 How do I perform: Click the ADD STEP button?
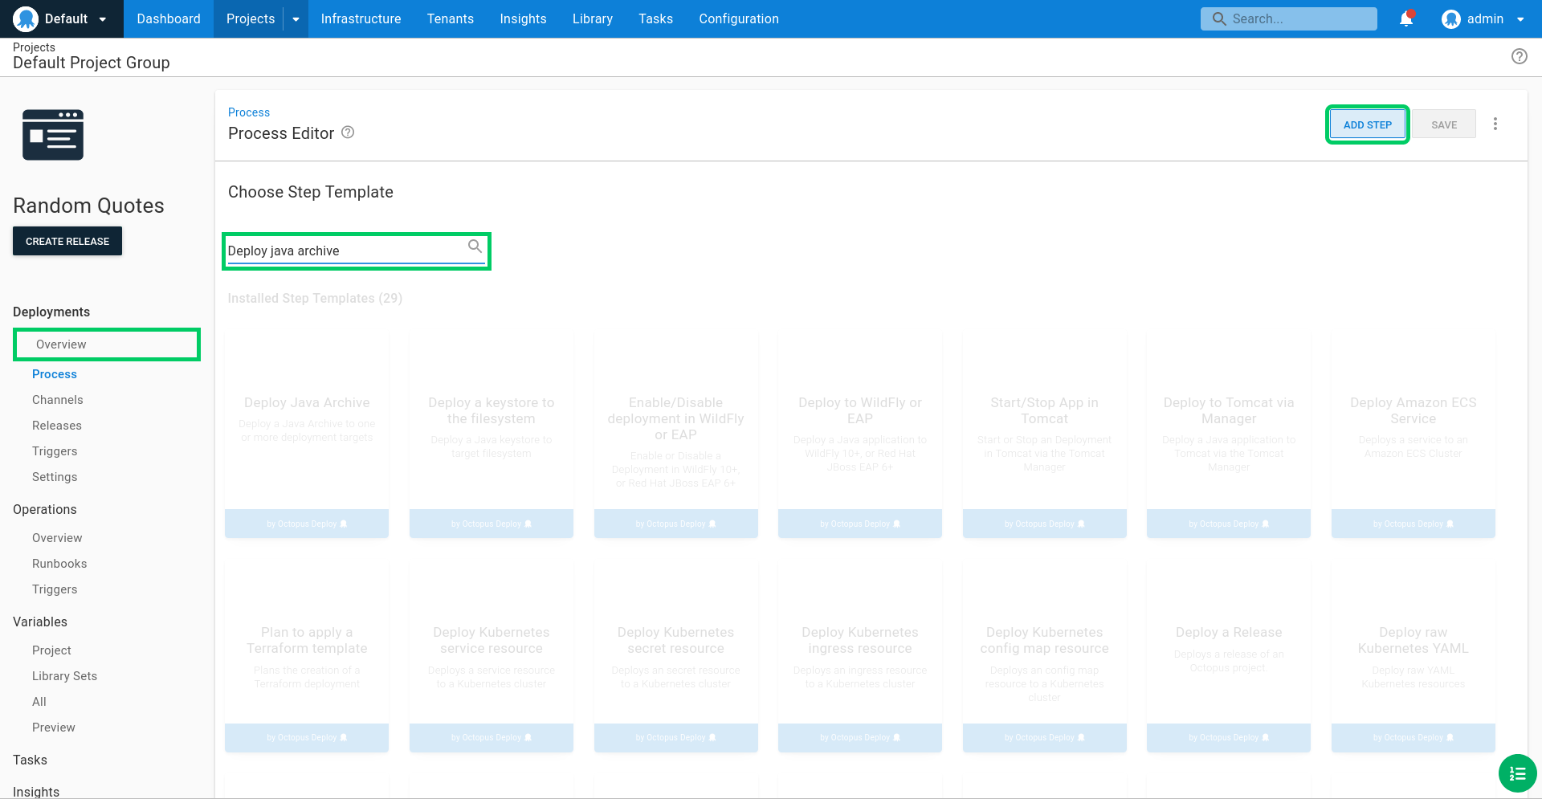(x=1367, y=124)
